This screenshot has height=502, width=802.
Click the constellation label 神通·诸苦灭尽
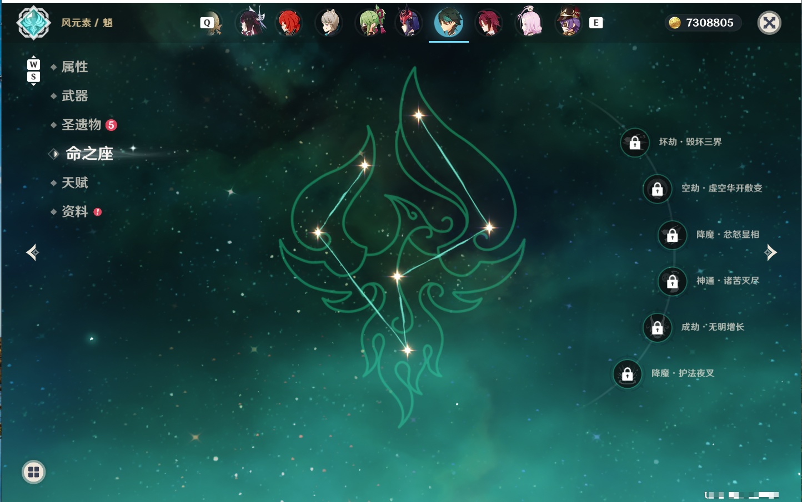click(x=728, y=281)
